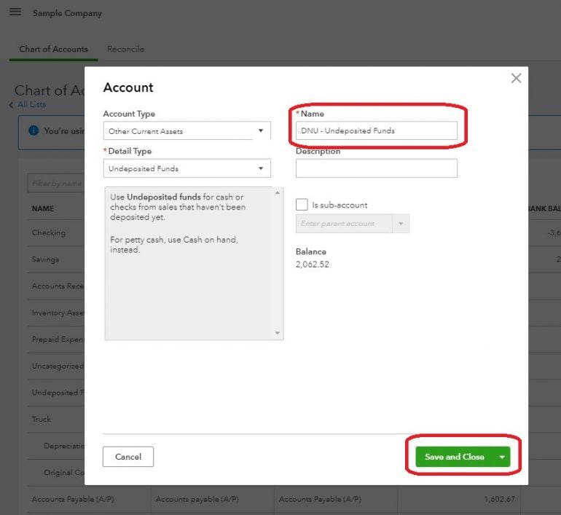Switch to the Reconcile tab
561x515 pixels.
click(x=125, y=49)
